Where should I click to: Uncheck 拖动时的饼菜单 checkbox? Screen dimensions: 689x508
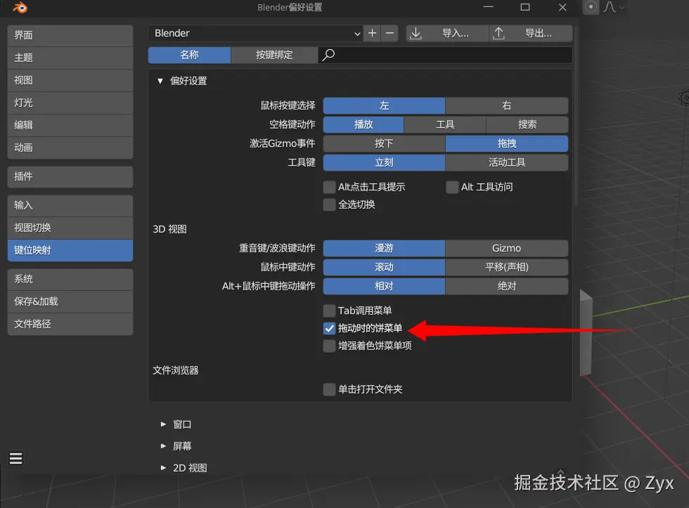point(329,328)
